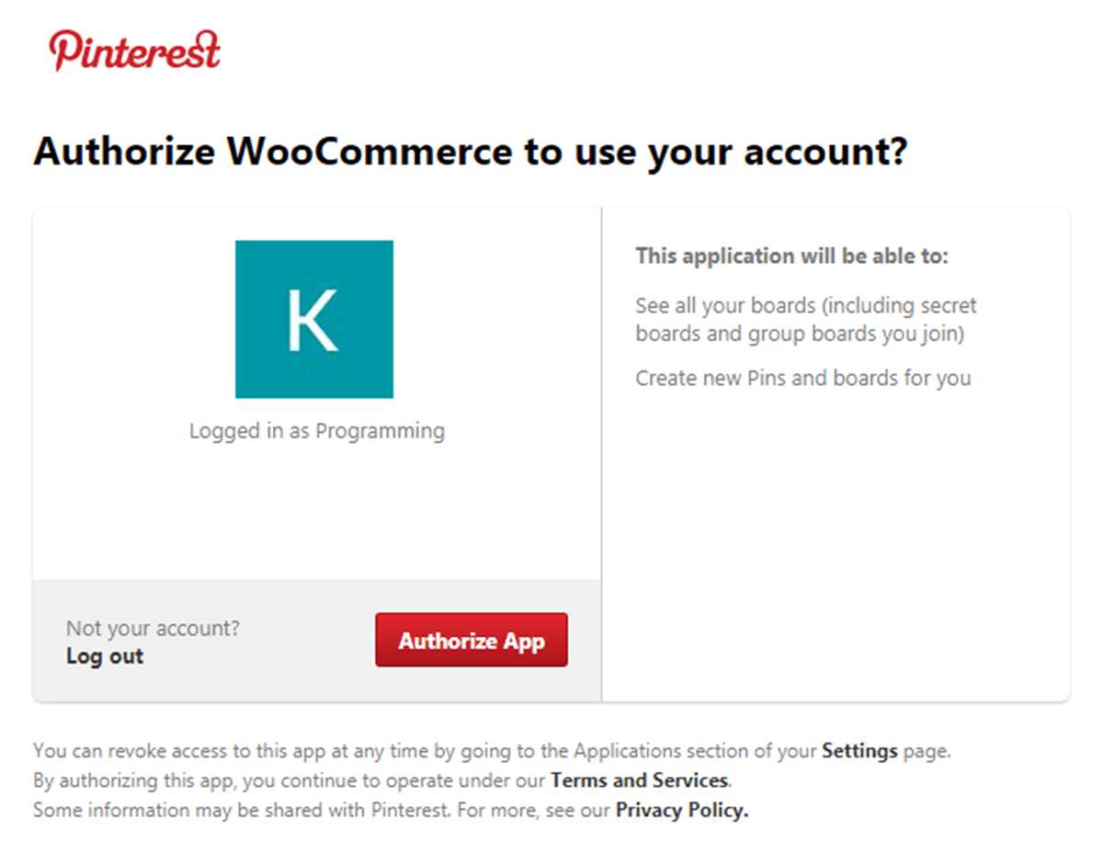1103x853 pixels.
Task: Open the Terms and Services link
Action: 639,780
